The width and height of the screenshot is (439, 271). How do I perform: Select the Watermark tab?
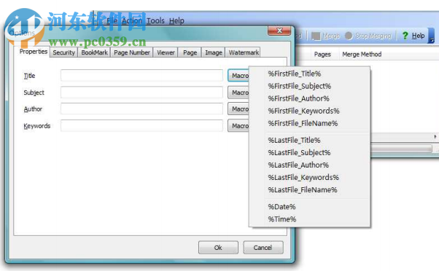coord(244,52)
